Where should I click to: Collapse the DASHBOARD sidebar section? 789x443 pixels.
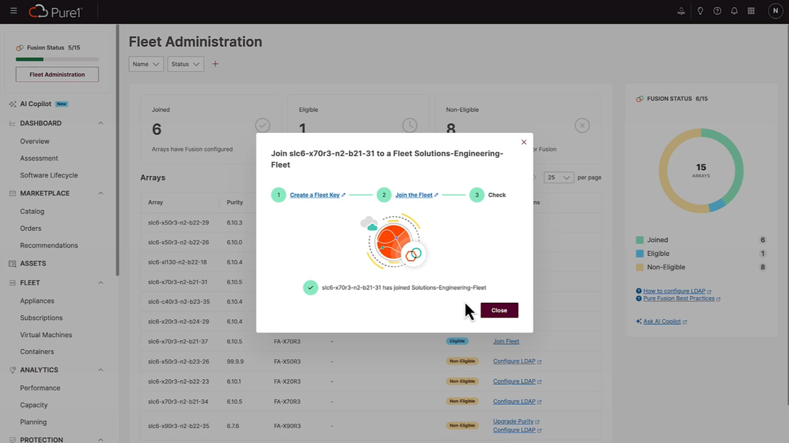point(100,123)
